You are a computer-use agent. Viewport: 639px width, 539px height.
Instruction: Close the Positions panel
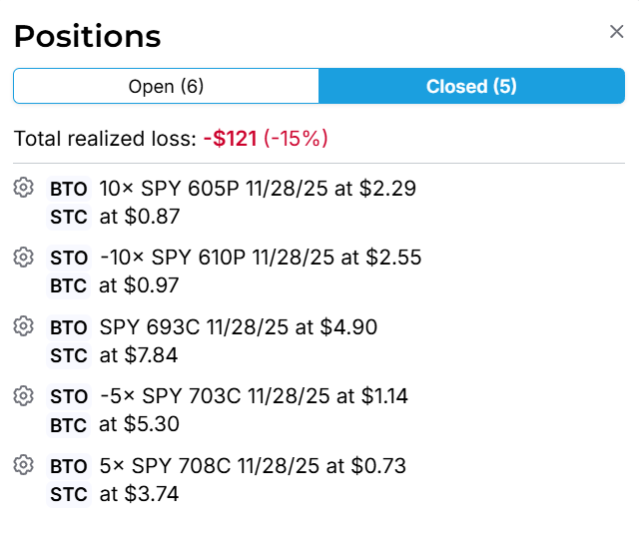tap(617, 32)
